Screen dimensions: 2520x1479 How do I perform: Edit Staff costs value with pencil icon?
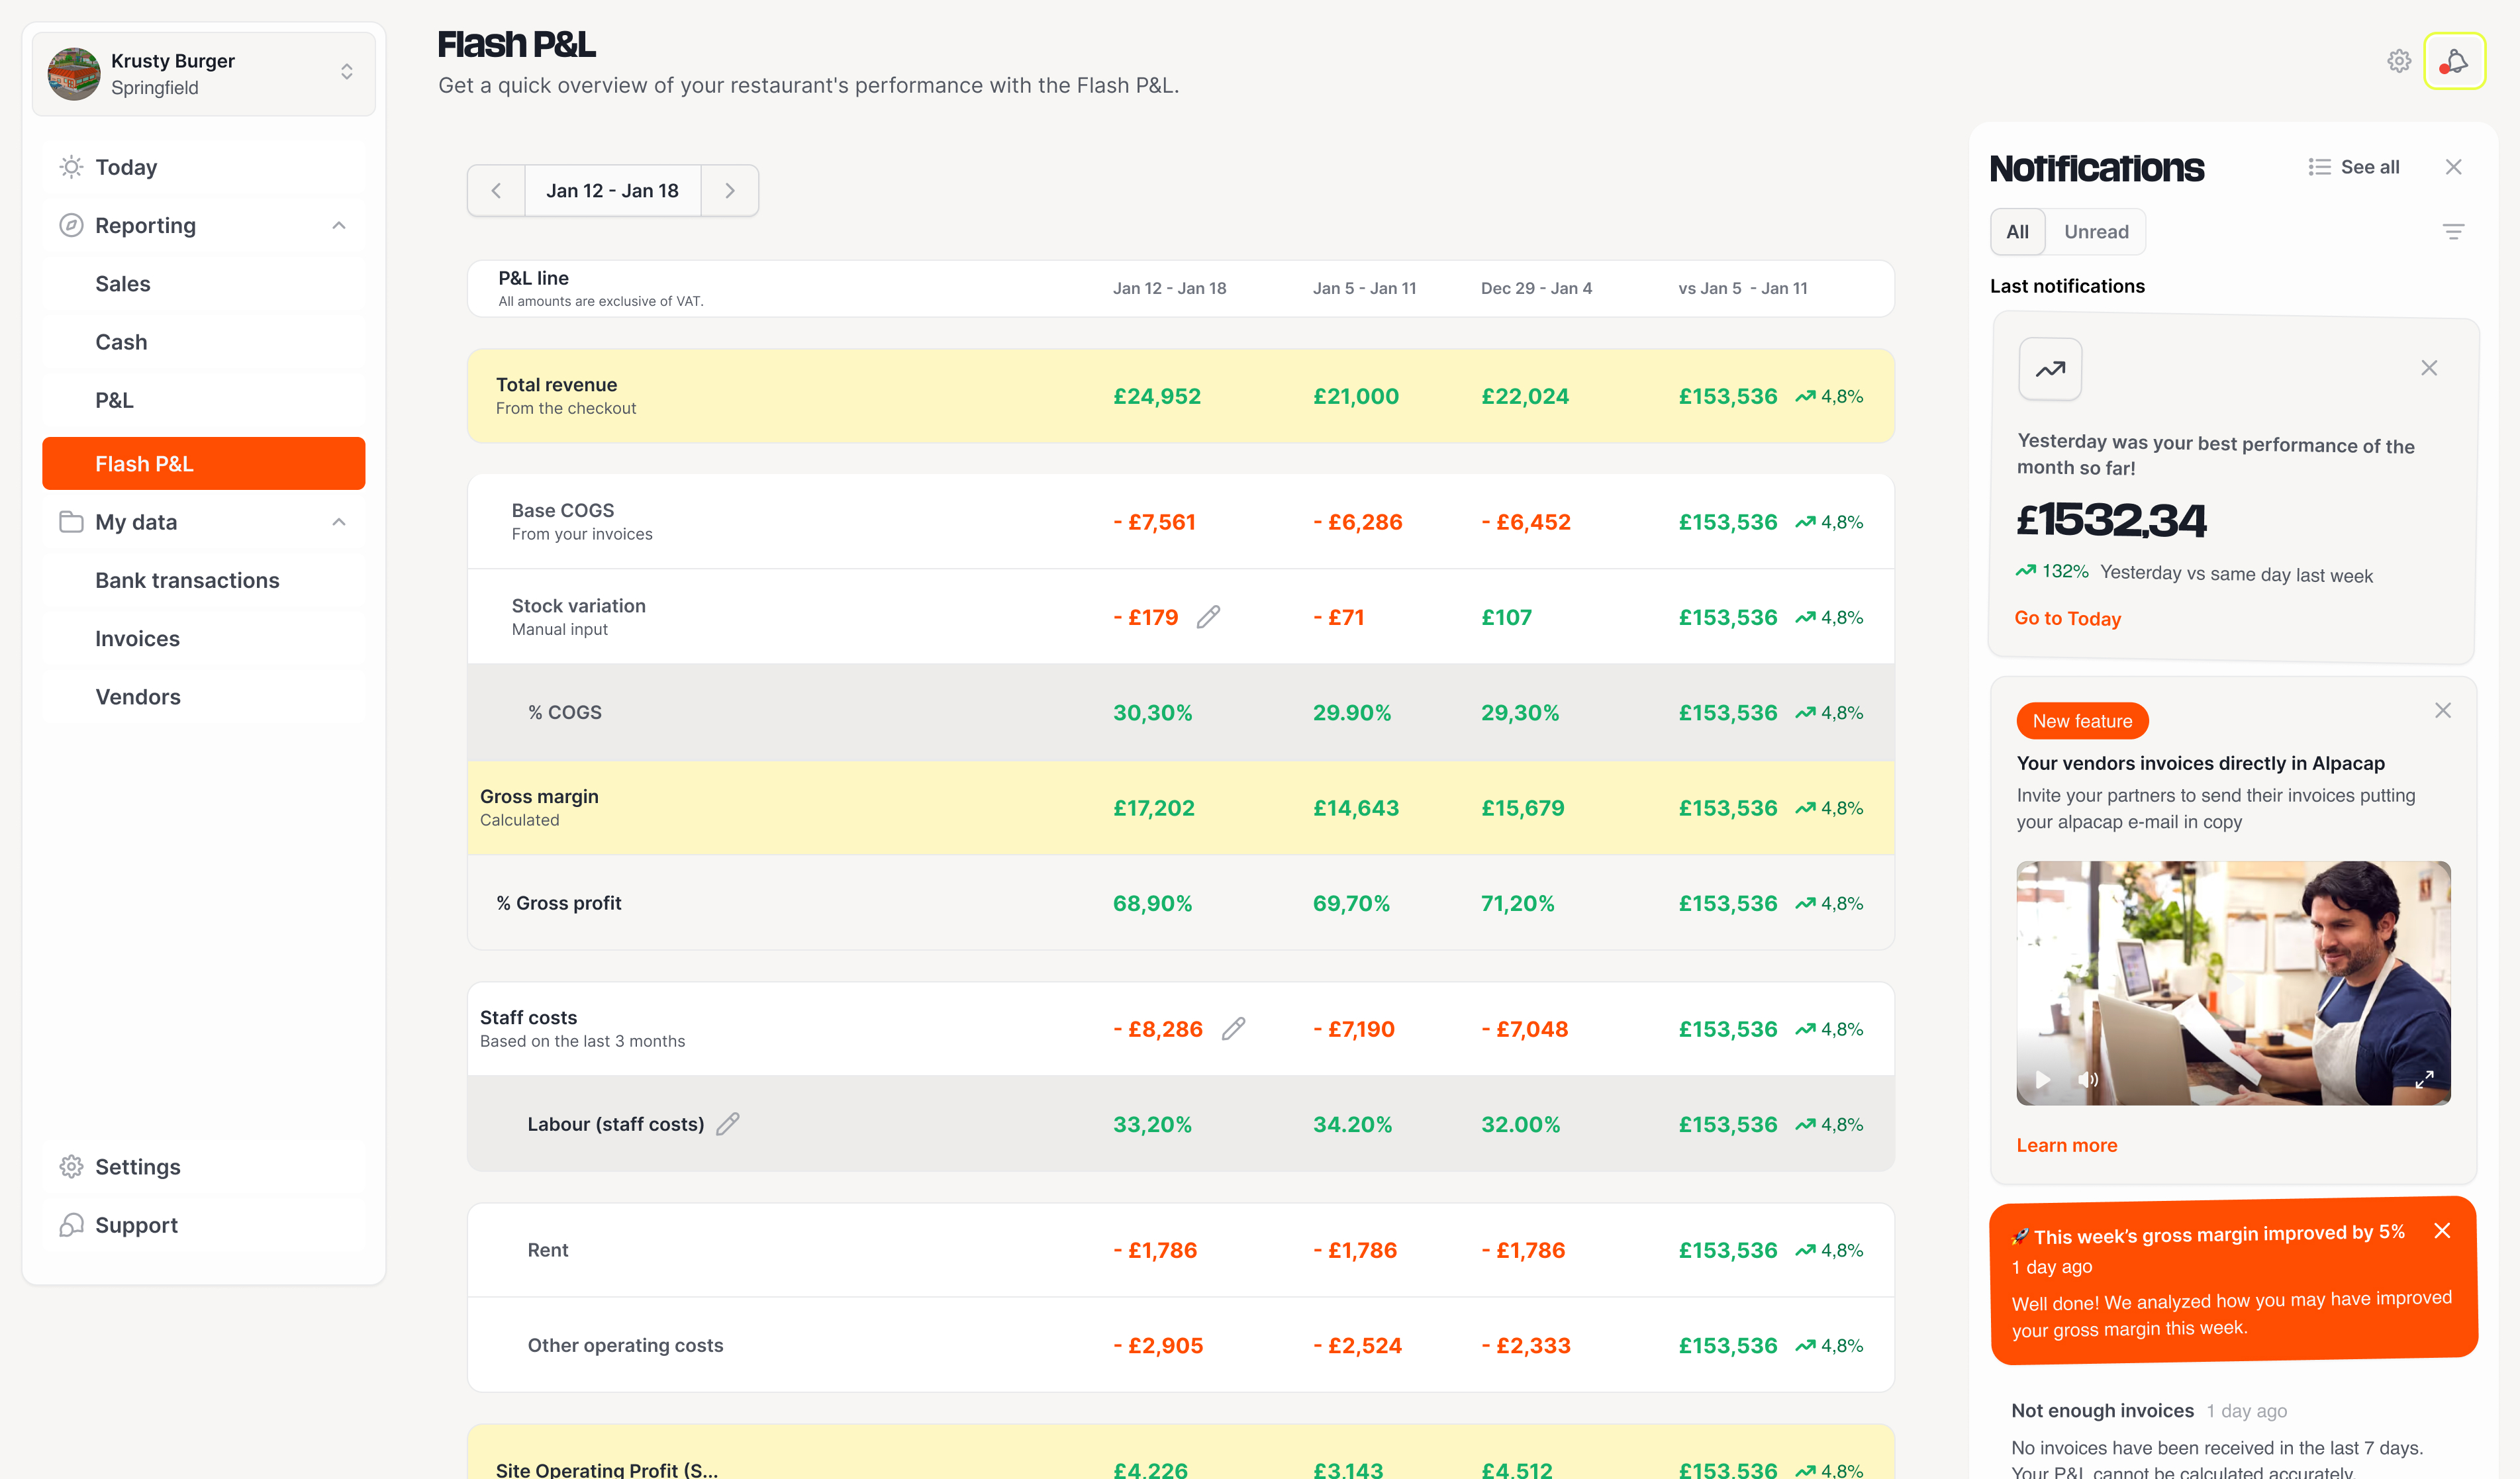pos(1233,1029)
